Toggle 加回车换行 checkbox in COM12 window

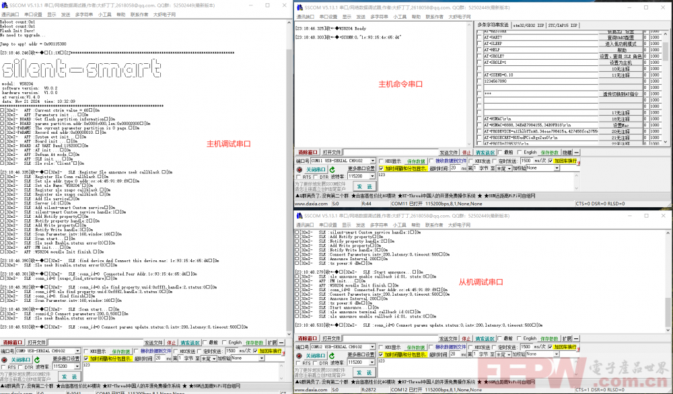[551, 346]
